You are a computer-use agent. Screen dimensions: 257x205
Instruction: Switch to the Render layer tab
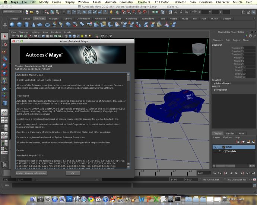[230, 133]
